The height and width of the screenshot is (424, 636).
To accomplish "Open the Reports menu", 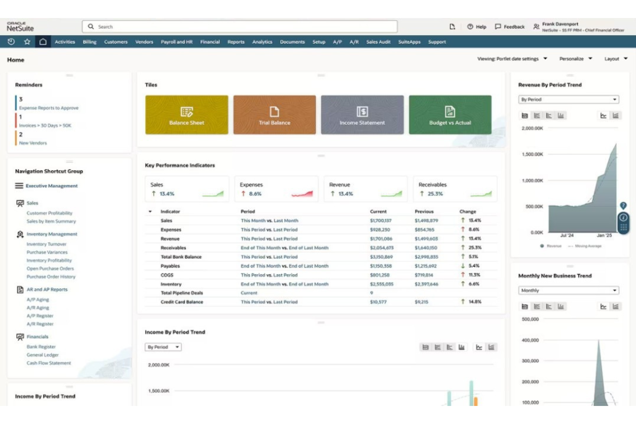I will click(235, 42).
